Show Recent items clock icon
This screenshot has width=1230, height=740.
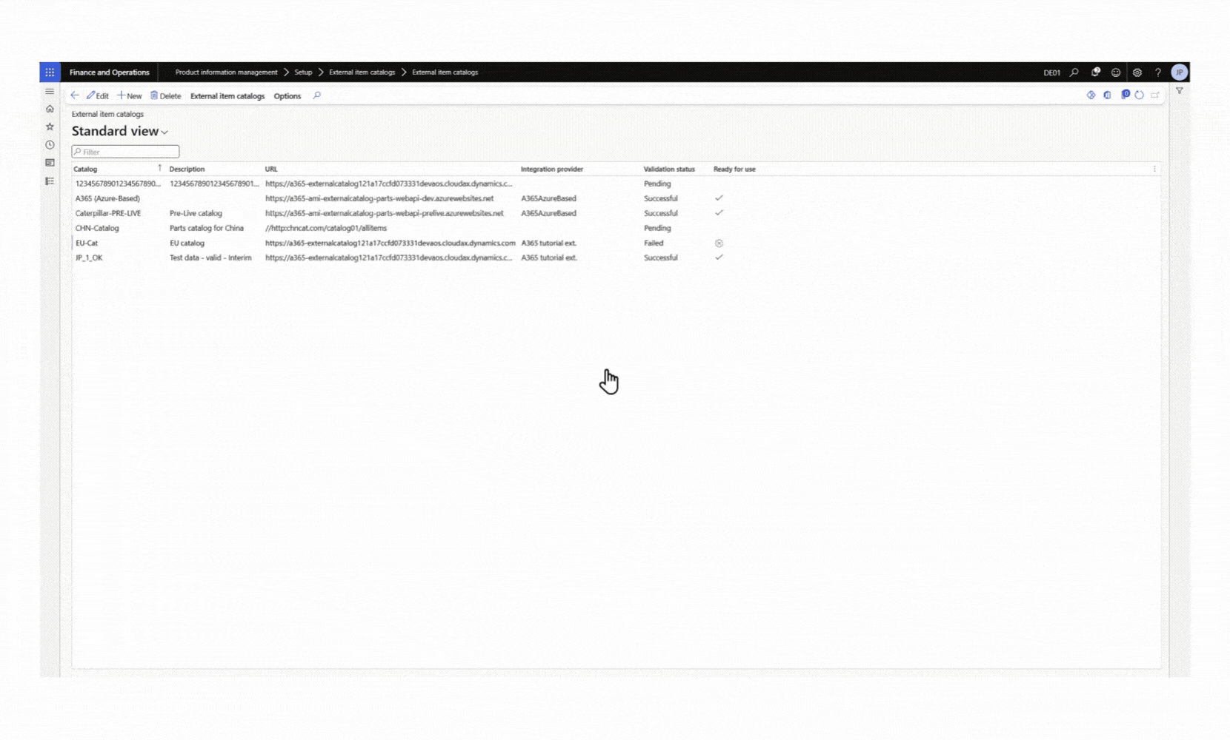50,145
